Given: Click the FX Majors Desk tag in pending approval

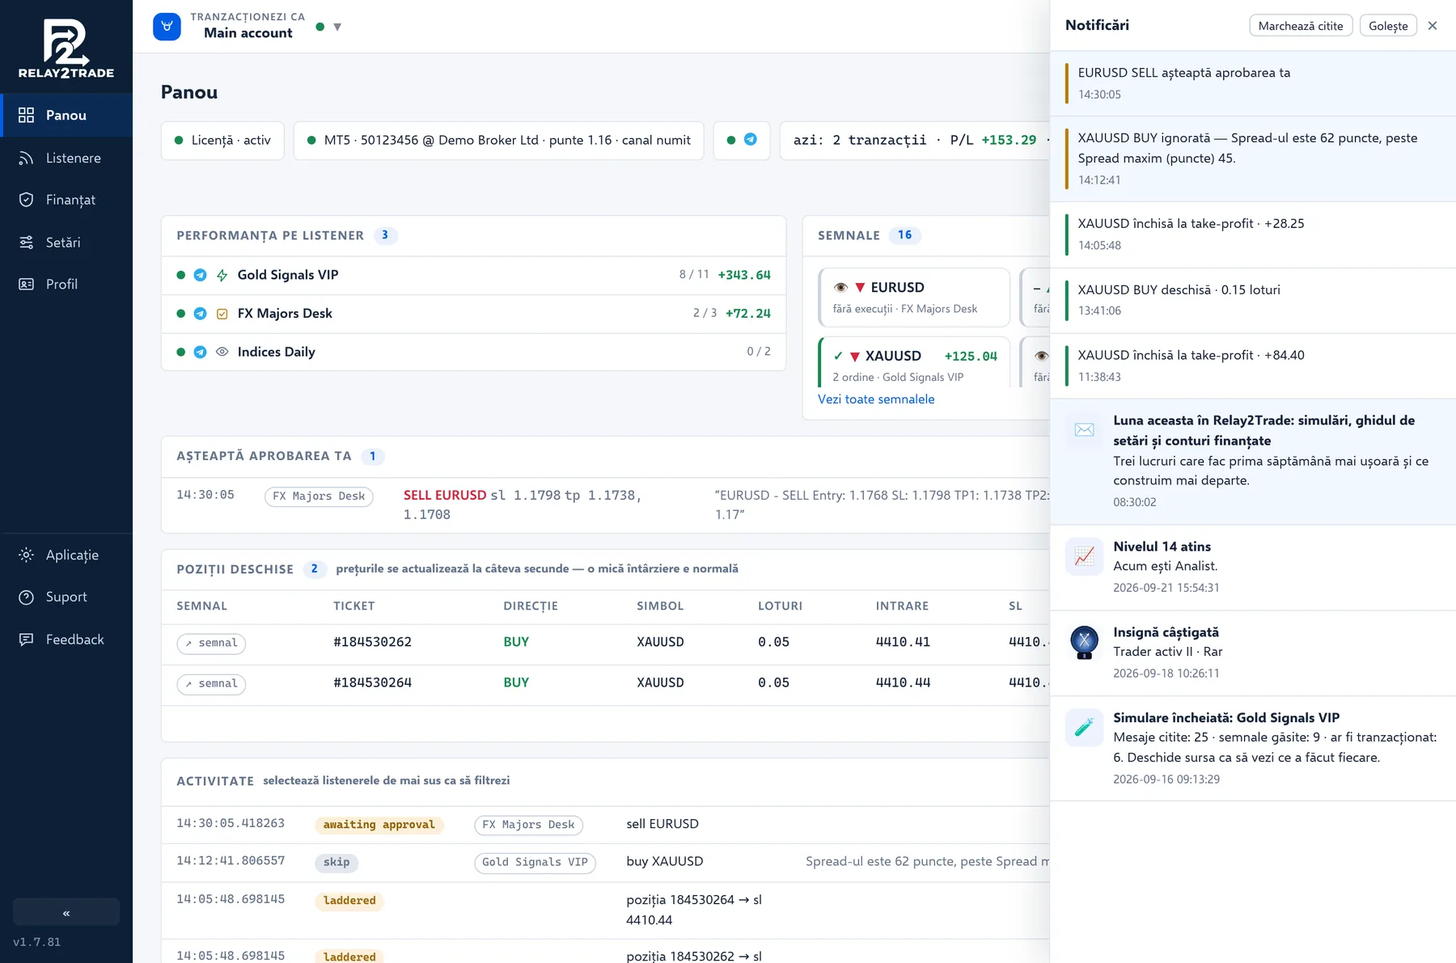Looking at the screenshot, I should (319, 496).
